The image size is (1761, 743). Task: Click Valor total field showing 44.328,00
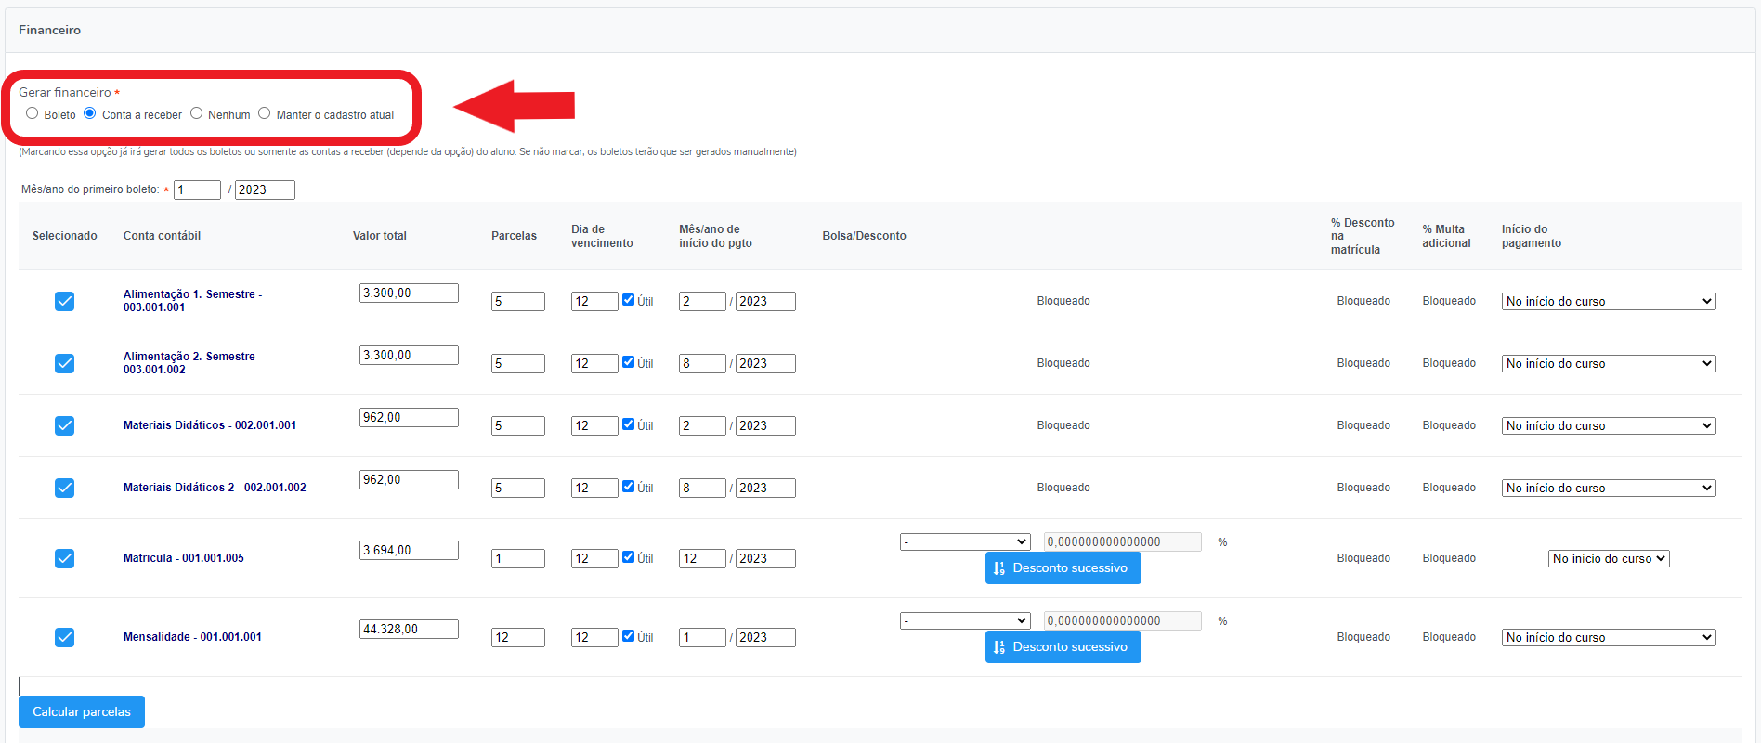coord(409,629)
